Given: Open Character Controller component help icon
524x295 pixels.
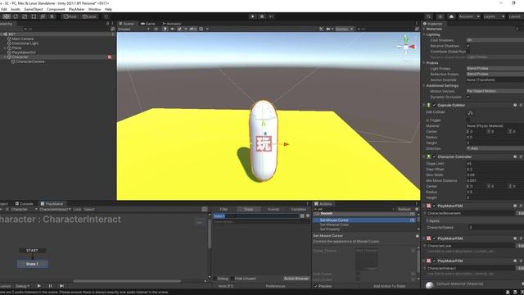Looking at the screenshot, I should (515, 157).
